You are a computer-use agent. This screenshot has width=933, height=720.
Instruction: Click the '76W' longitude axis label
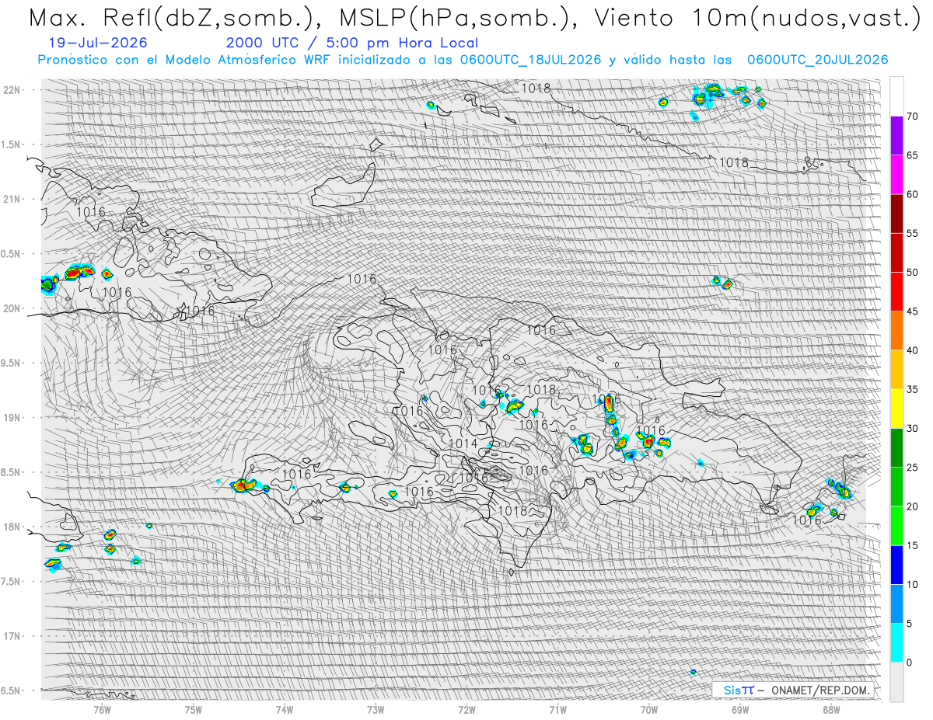tap(102, 710)
